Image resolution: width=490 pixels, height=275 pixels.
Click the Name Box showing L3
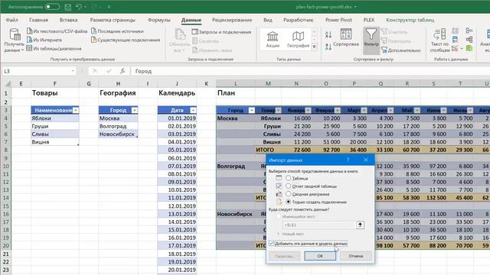tap(36, 71)
